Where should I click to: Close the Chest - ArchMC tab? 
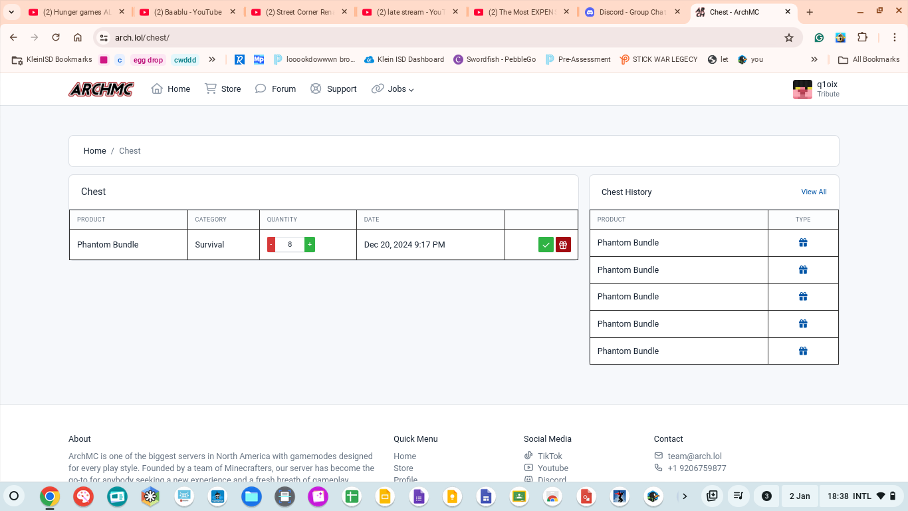click(788, 12)
